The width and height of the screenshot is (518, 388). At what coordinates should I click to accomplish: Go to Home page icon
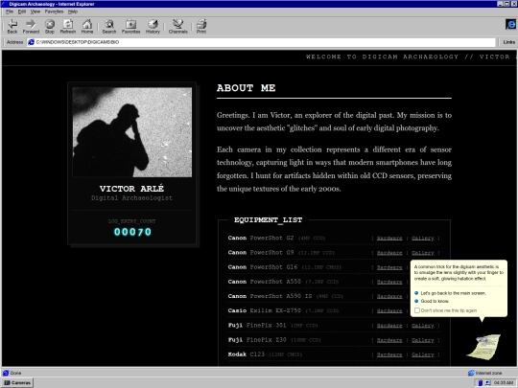(87, 27)
